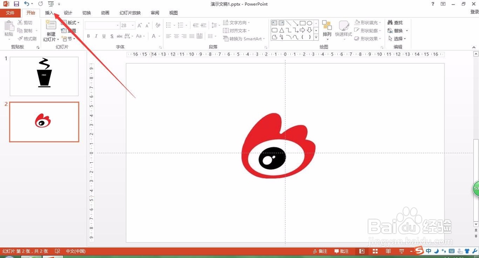Screen dimensions: 479x258
Task: Click the font name input box
Action: point(100,25)
